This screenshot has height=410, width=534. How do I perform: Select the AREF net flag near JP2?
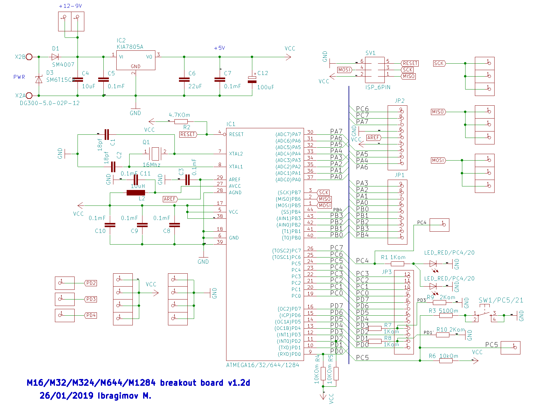point(374,138)
